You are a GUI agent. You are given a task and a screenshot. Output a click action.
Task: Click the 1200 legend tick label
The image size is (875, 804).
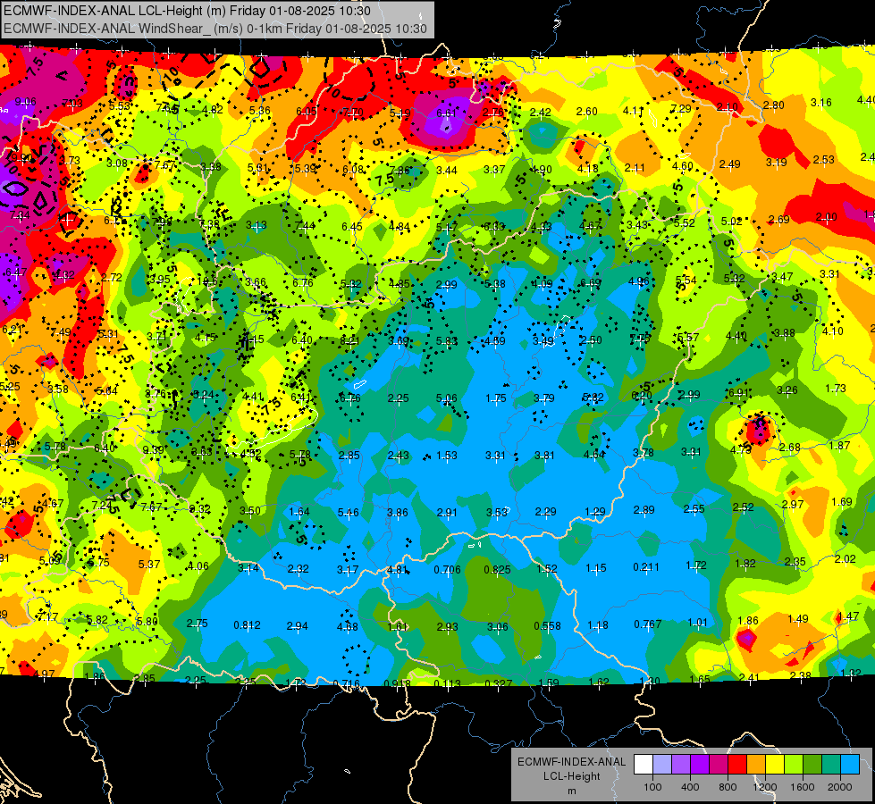tap(764, 787)
